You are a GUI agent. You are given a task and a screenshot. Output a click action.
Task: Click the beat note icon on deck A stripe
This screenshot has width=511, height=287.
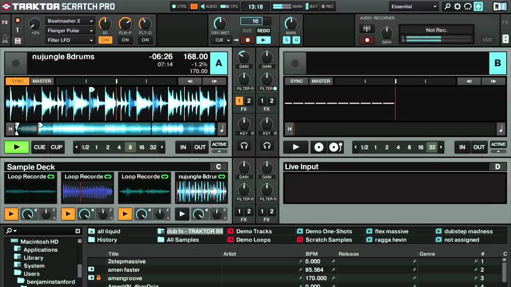pos(222,129)
